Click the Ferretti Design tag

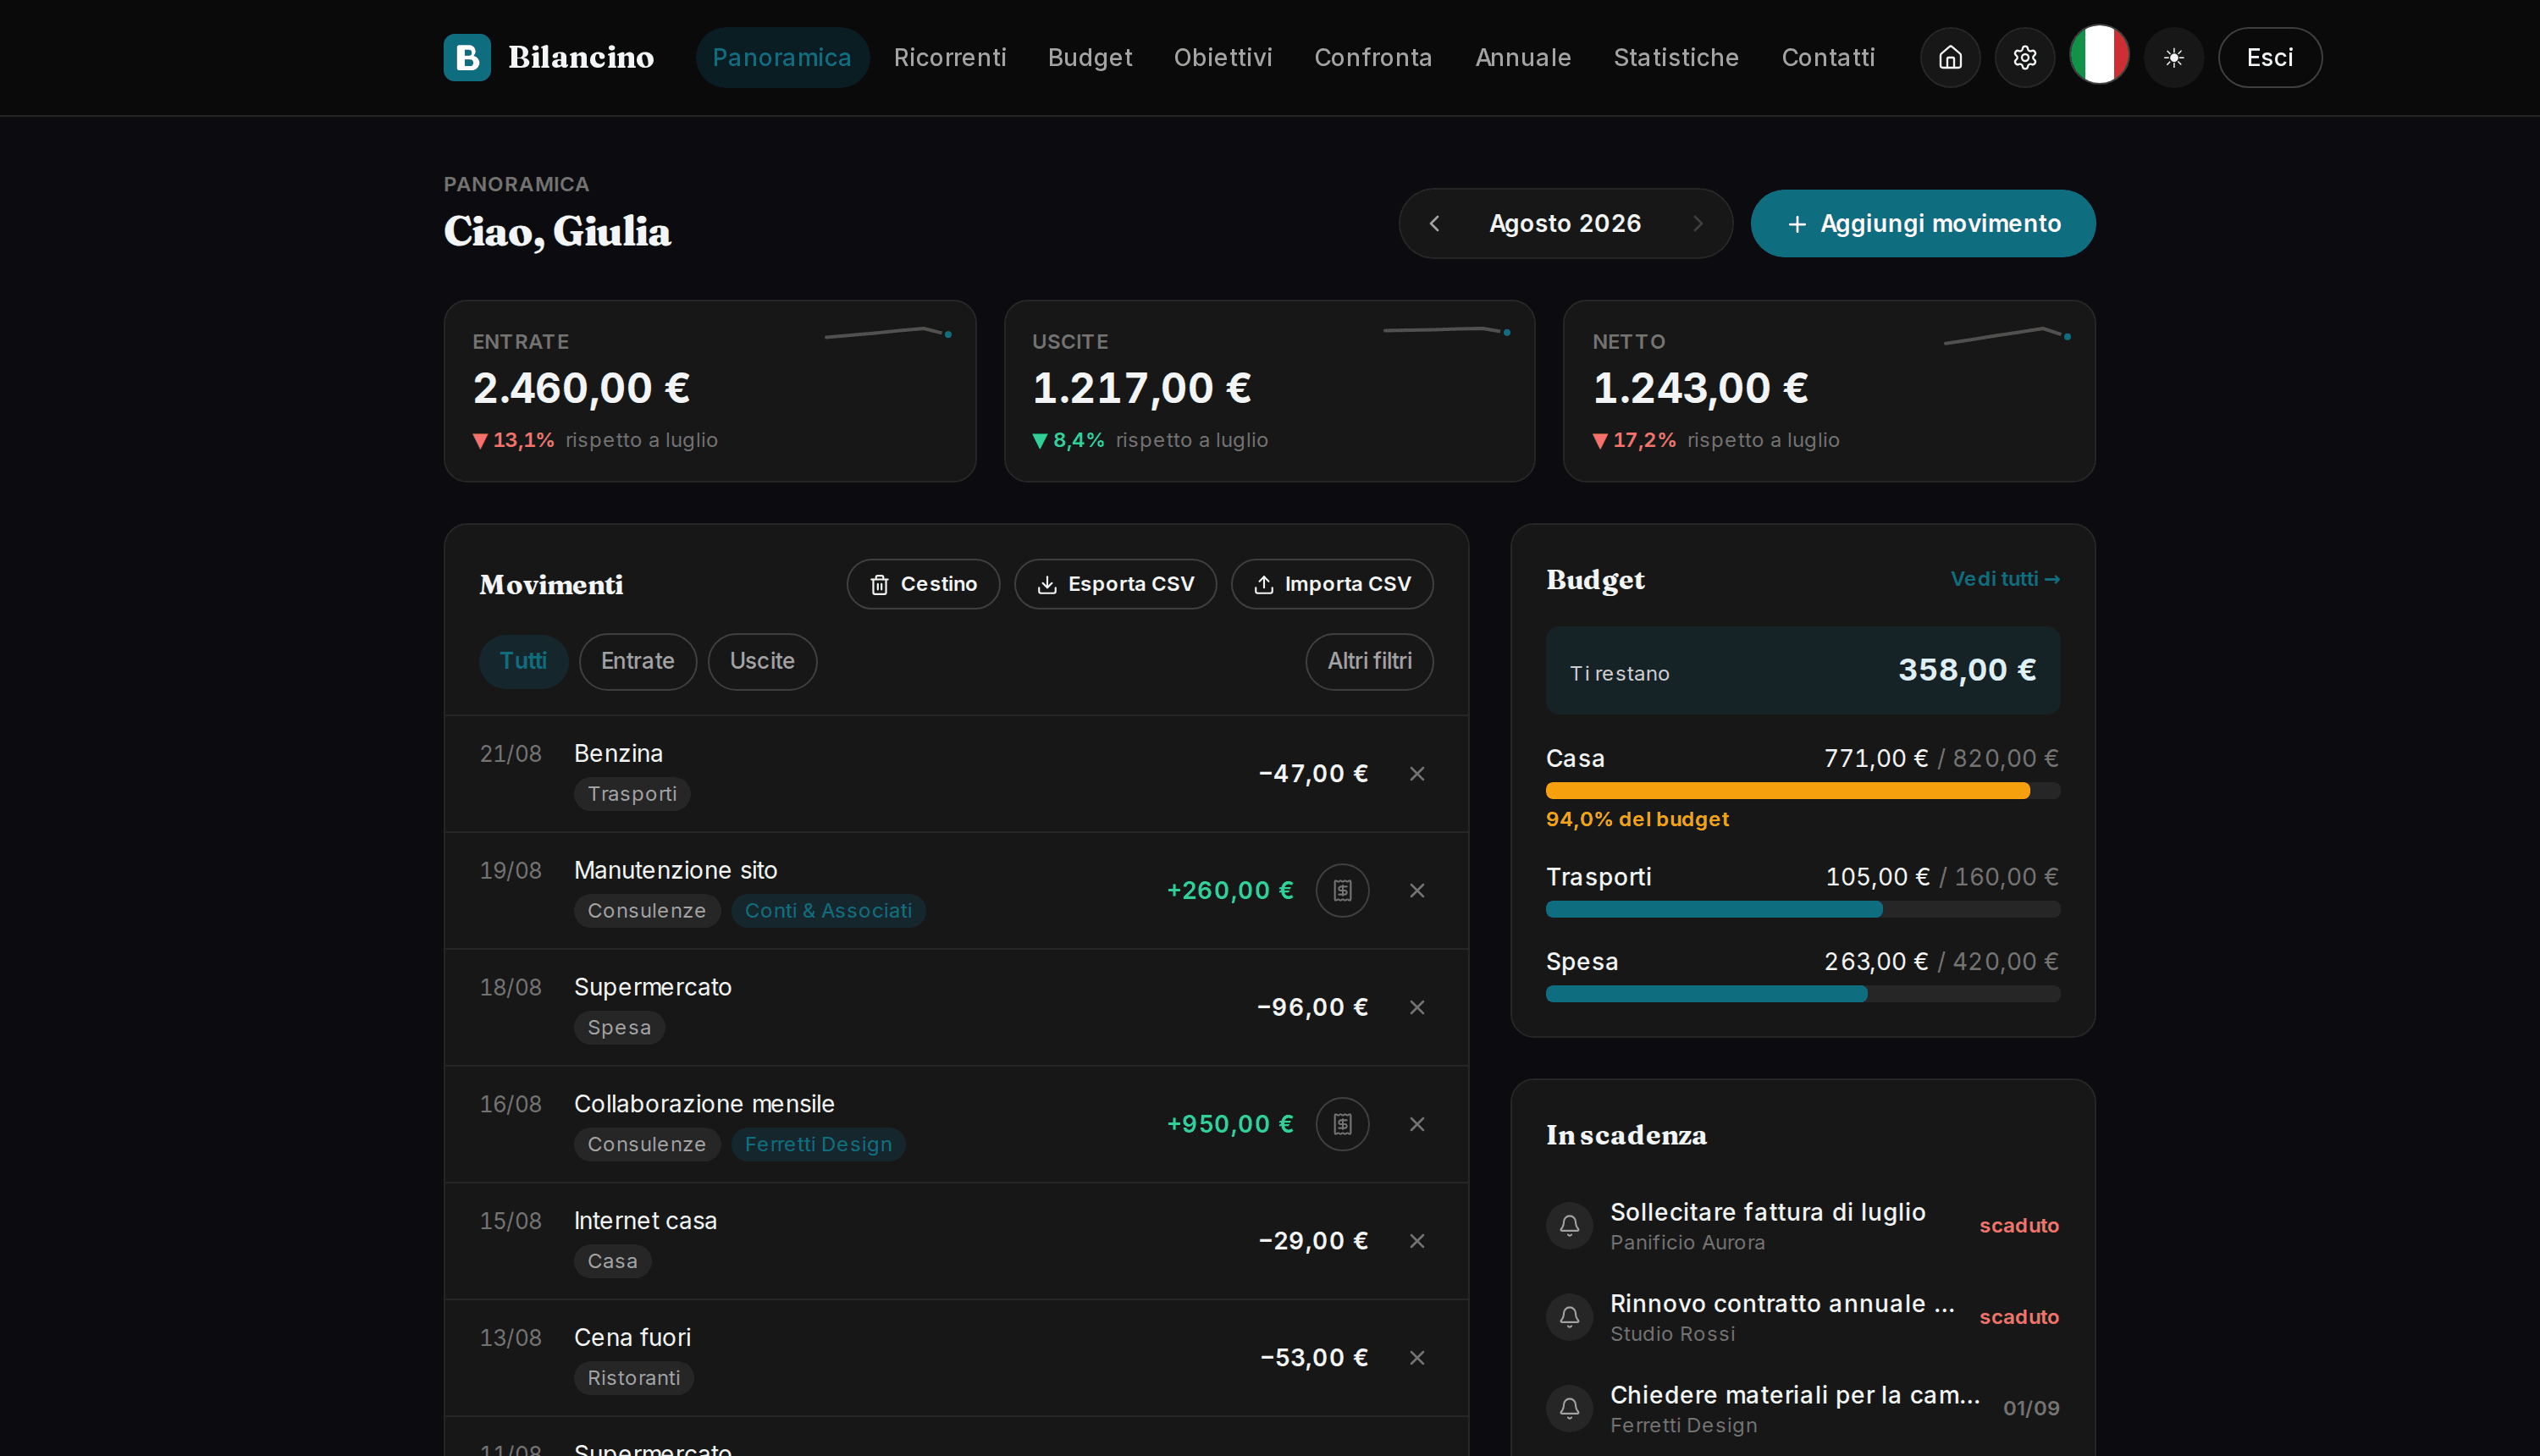point(818,1144)
